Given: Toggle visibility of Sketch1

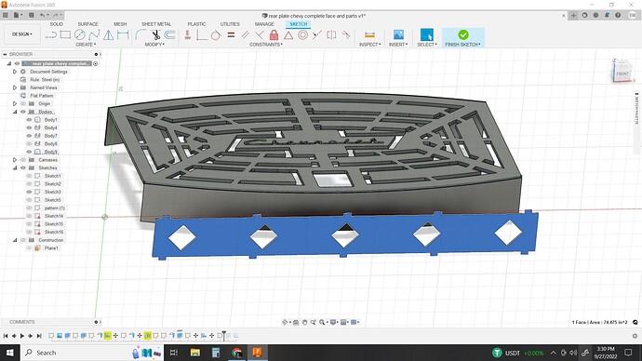Looking at the screenshot, I should pos(29,176).
